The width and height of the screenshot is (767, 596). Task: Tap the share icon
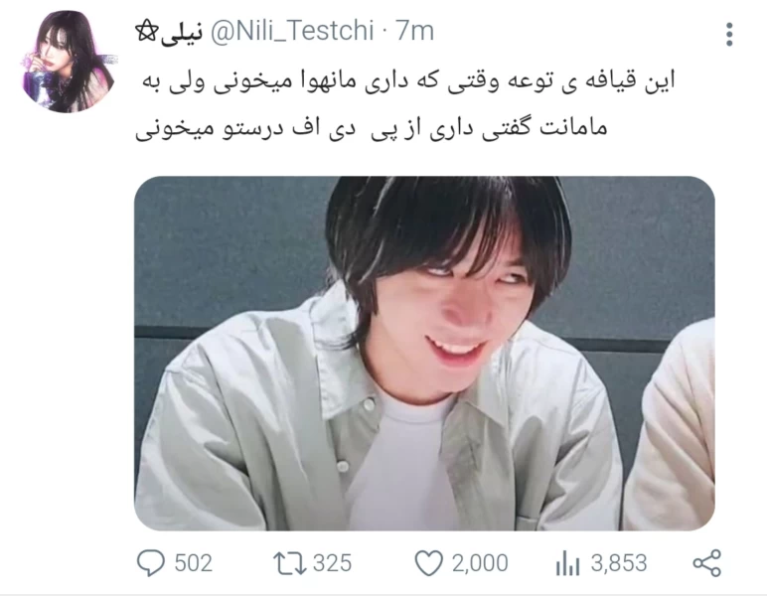(x=706, y=563)
